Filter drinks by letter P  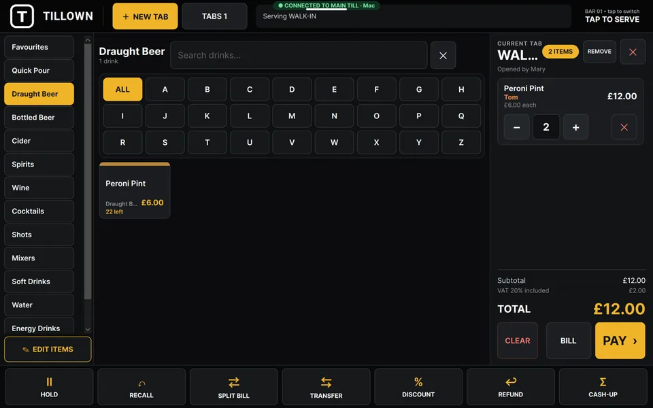pyautogui.click(x=419, y=116)
